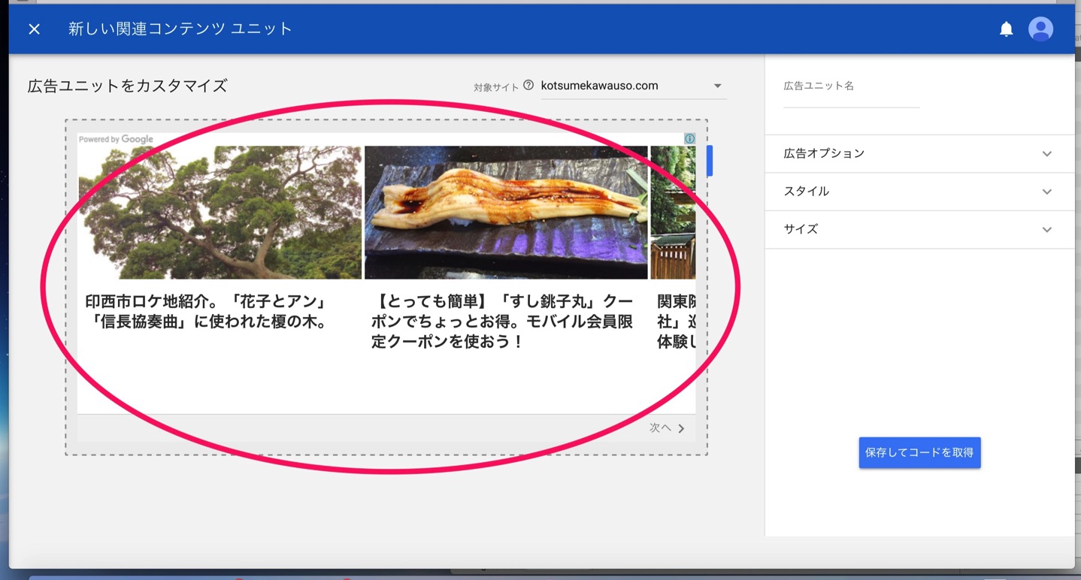
Task: Click the 新しい関連コンテンツ ユニット title
Action: coord(180,29)
